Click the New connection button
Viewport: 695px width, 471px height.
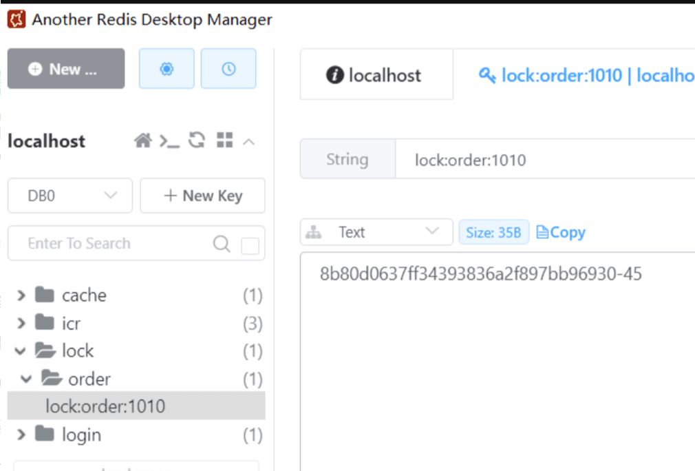click(x=66, y=69)
